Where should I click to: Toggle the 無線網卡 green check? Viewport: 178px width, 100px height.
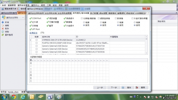pos(65,18)
